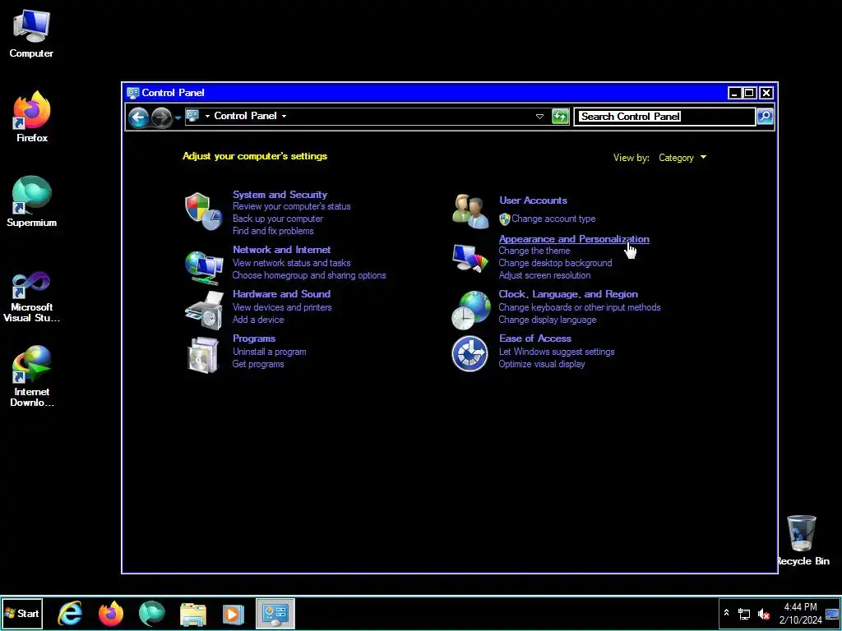
Task: Open Clock, Language, and Region link
Action: [568, 294]
